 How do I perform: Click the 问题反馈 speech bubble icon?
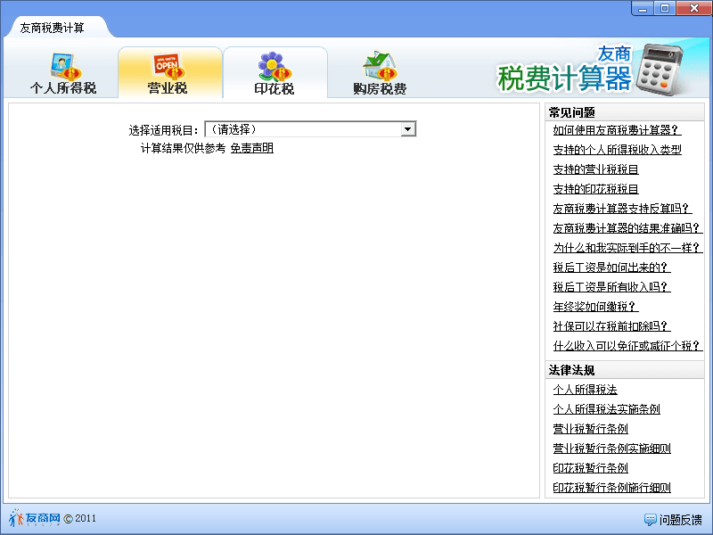pyautogui.click(x=651, y=519)
